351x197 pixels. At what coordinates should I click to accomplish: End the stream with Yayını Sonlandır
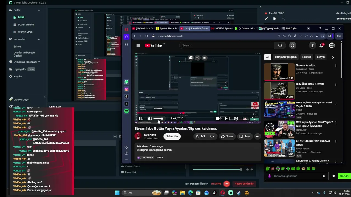tap(244, 184)
